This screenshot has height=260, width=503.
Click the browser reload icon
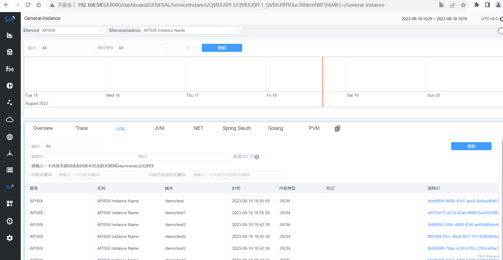pos(28,5)
